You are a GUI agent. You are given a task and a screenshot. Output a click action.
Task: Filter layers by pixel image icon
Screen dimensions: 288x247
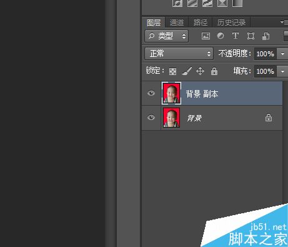[206, 36]
